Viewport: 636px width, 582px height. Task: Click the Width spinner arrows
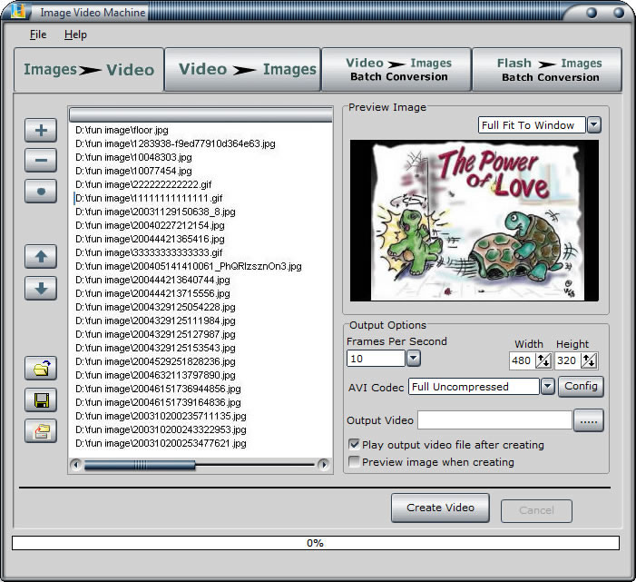pyautogui.click(x=543, y=360)
